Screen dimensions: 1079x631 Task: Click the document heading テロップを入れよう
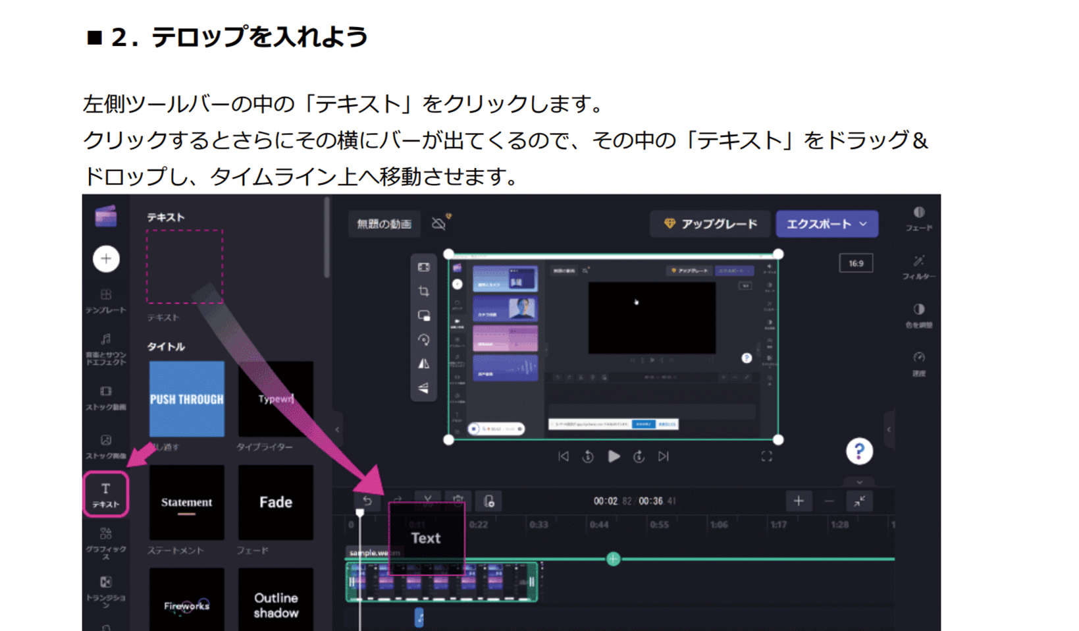(x=259, y=36)
